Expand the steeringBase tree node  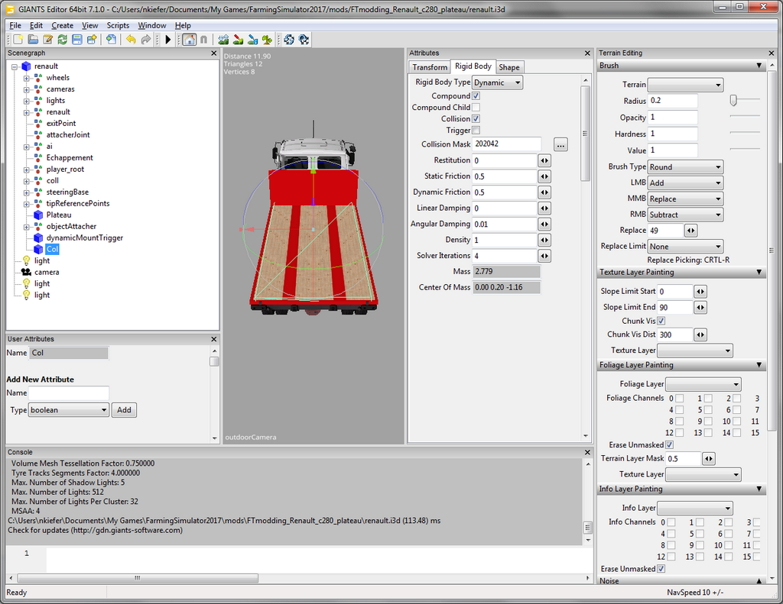(27, 192)
